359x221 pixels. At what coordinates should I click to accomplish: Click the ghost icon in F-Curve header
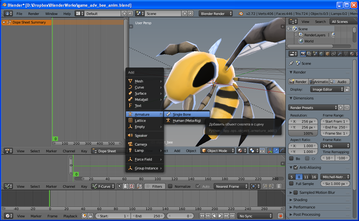click(125, 186)
